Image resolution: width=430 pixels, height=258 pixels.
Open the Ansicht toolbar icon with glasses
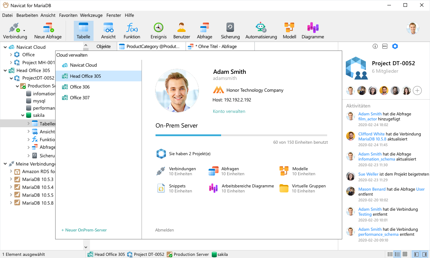pyautogui.click(x=108, y=31)
